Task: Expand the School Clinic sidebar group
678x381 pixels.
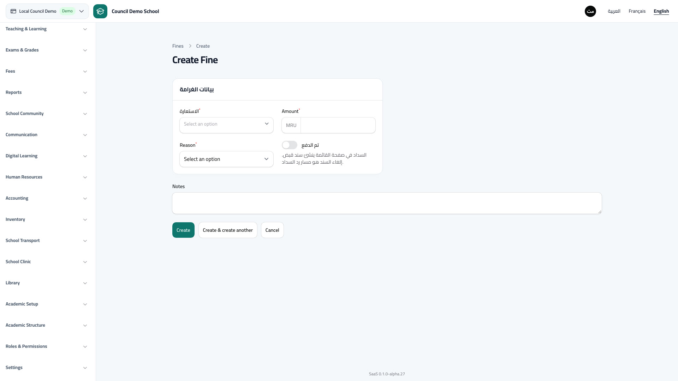Action: pyautogui.click(x=46, y=262)
